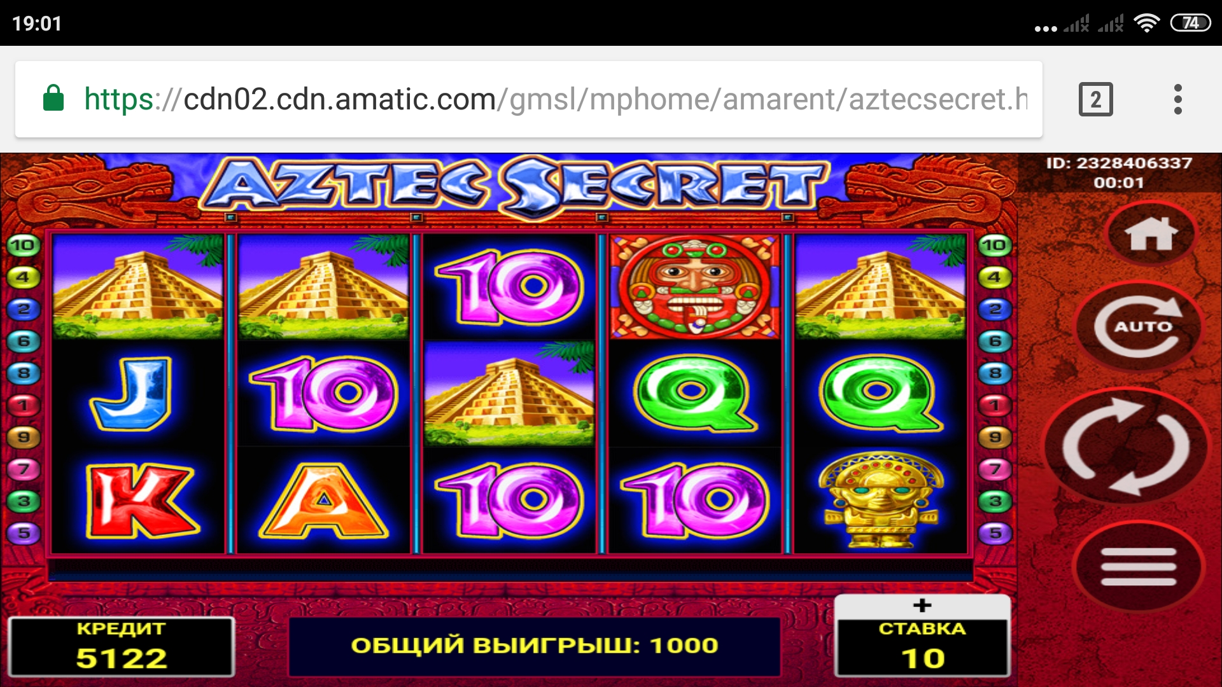Click the Aztec Secret title logo
The height and width of the screenshot is (687, 1222).
pos(514,185)
